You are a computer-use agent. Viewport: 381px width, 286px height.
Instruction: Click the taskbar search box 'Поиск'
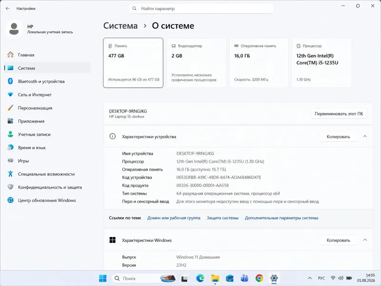tap(144, 278)
